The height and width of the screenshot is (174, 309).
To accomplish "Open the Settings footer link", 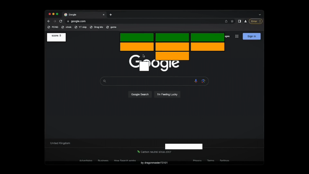I will pos(225,160).
